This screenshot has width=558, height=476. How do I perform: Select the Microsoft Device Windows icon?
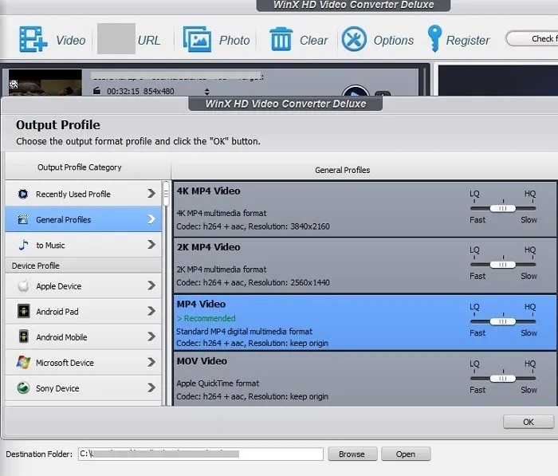pyautogui.click(x=23, y=363)
